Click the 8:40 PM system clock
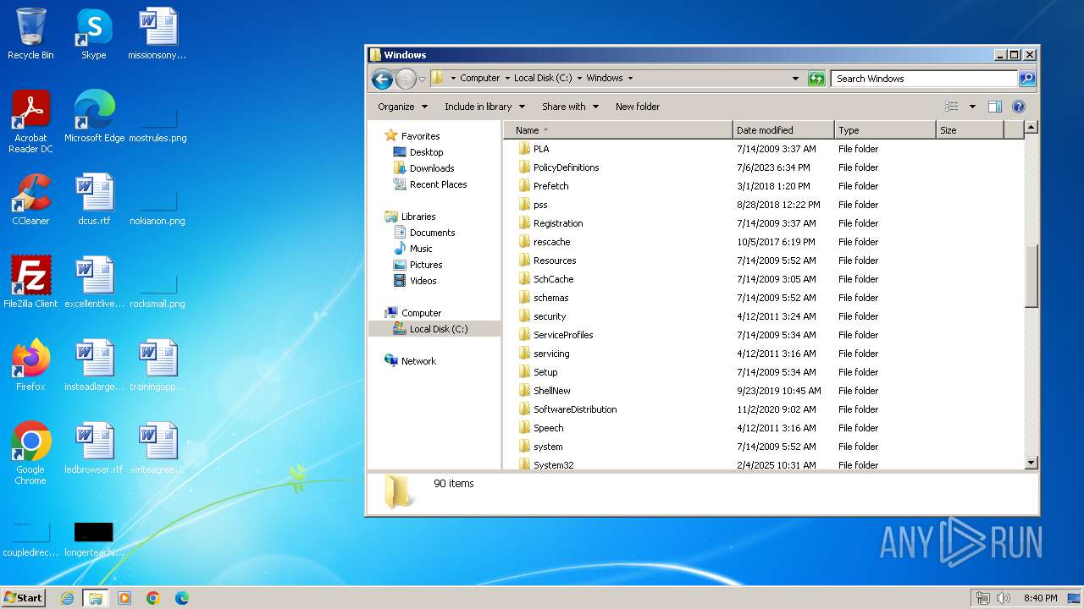The image size is (1084, 609). point(1040,598)
